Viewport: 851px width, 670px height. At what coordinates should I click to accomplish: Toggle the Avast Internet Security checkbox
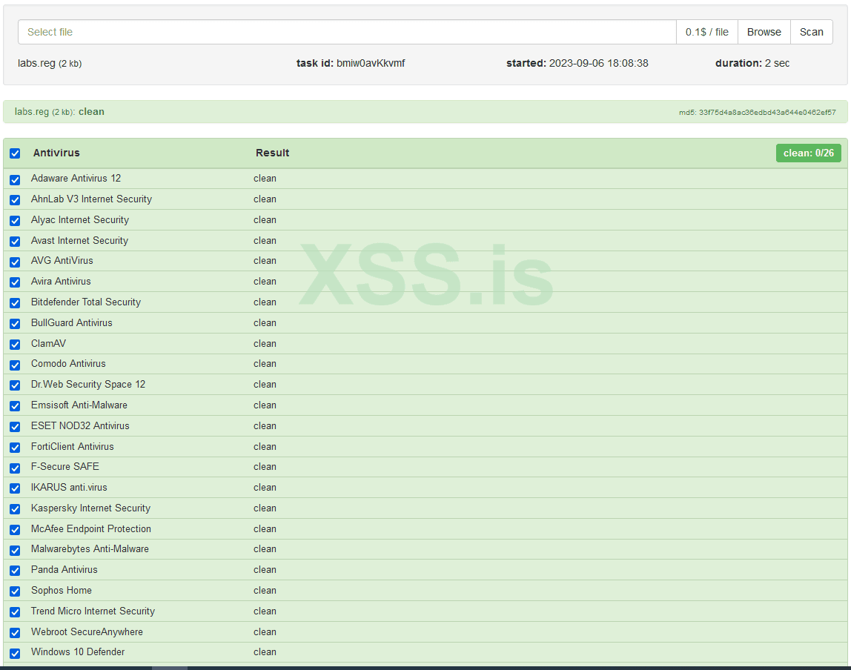[x=15, y=242]
